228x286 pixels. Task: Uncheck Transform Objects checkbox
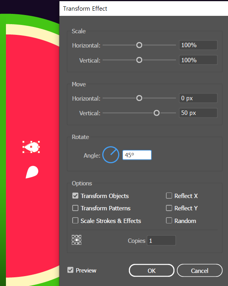tap(75, 196)
